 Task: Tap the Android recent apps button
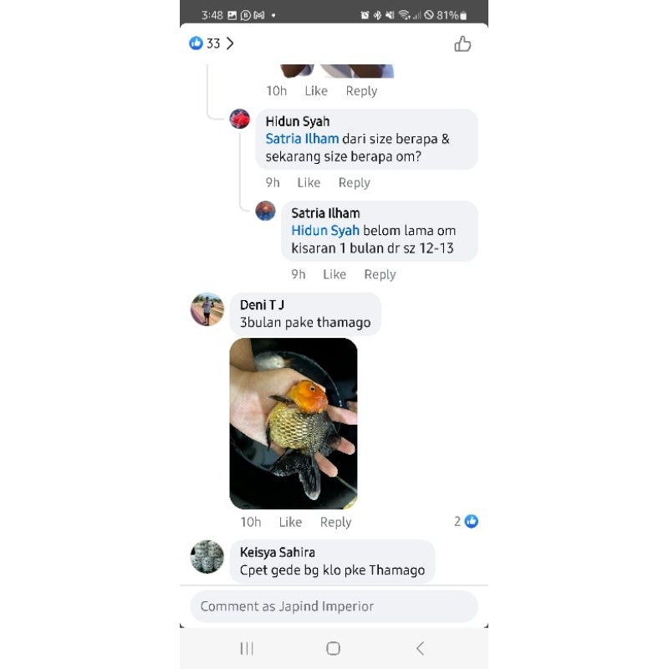coord(247,648)
